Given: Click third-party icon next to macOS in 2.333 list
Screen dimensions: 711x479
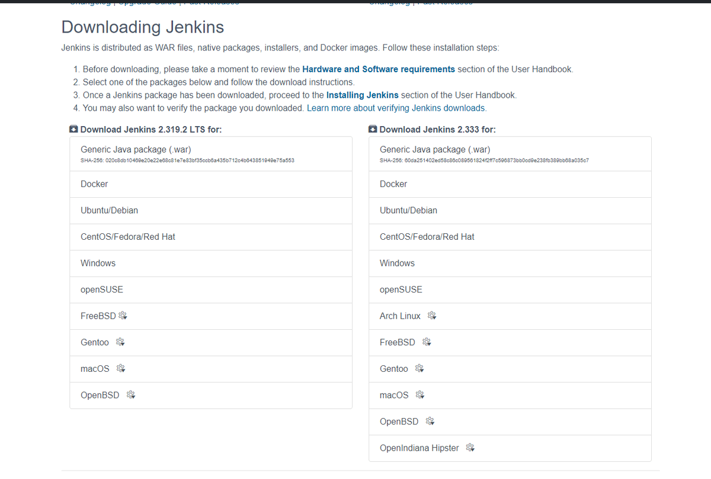Looking at the screenshot, I should (419, 395).
